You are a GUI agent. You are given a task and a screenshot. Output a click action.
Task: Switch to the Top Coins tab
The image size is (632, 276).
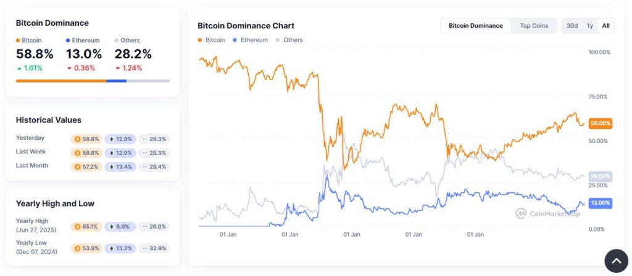pos(534,26)
